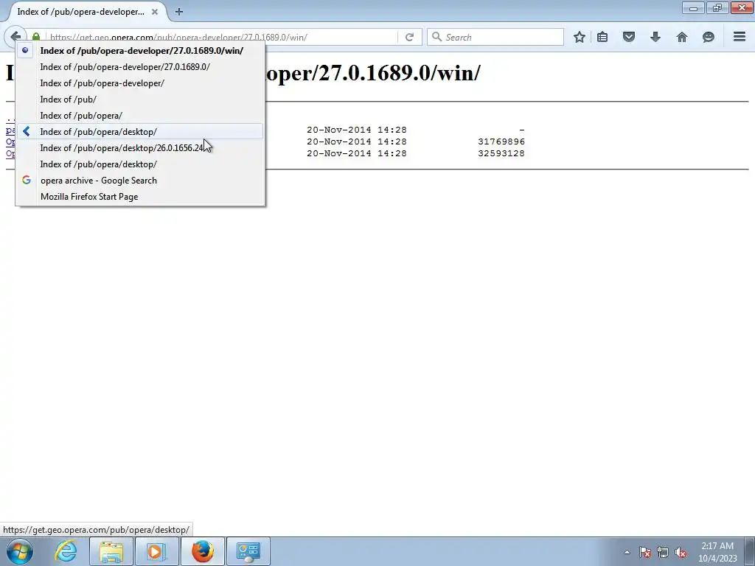Launch Internet Explorer from taskbar
The width and height of the screenshot is (755, 566).
(x=66, y=551)
